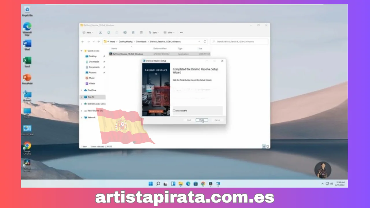
Task: Close the DaVinci Resolve Setup dialog
Action: point(222,61)
